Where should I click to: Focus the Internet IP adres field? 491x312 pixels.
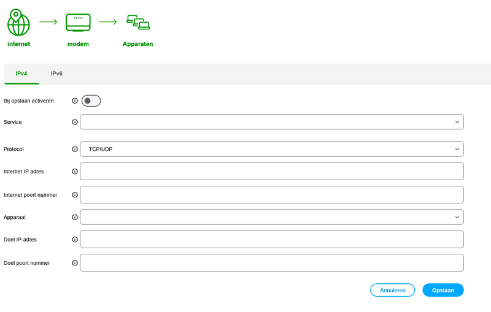pos(271,172)
